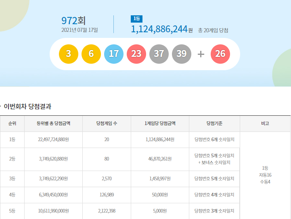The height and width of the screenshot is (219, 291).
Task: Select the 1등 rank cell in the table
Action: coord(12,140)
